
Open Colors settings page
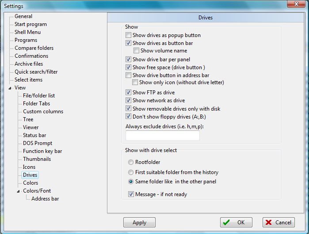[x=31, y=183]
